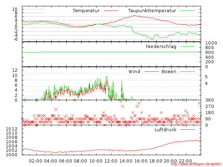Click the green line sample beside Niederschlag
223x167 pixels.
pyautogui.click(x=187, y=46)
